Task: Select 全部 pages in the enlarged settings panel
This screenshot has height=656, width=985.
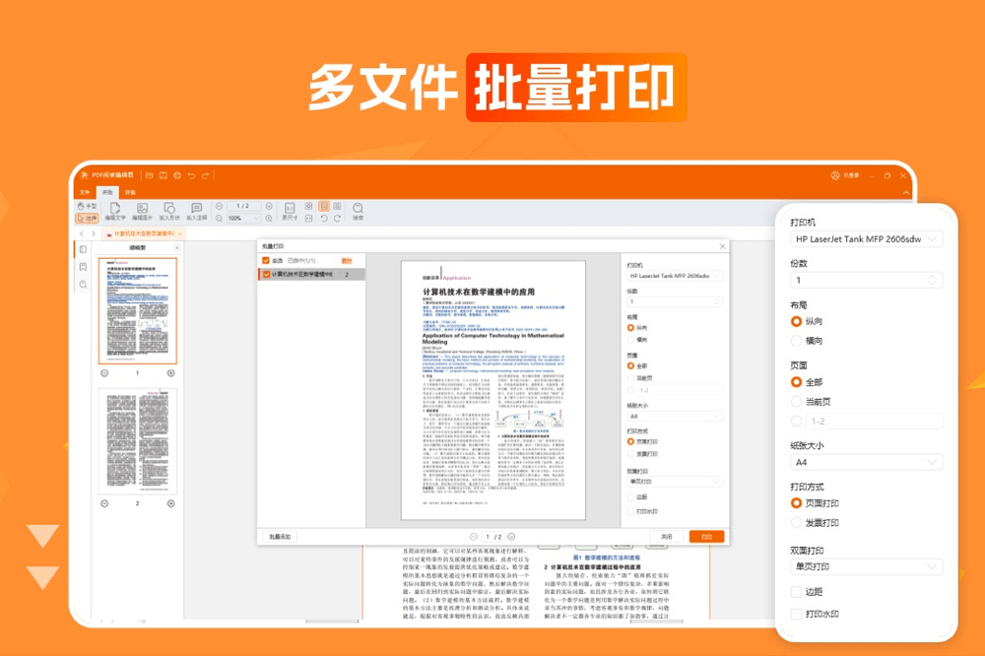Action: [x=796, y=382]
